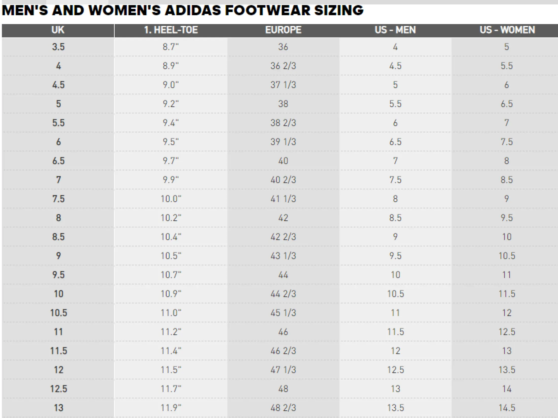Select the US - MEN column header
Image resolution: width=558 pixels, height=418 pixels.
pyautogui.click(x=395, y=30)
